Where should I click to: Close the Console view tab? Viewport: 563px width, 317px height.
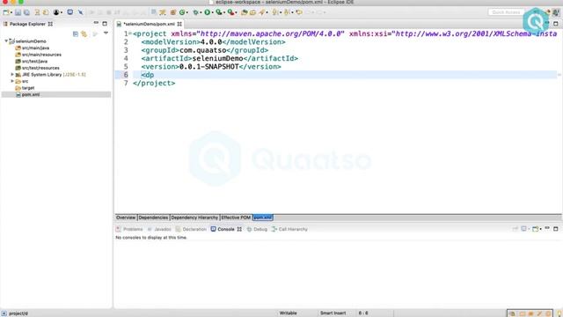click(x=239, y=229)
